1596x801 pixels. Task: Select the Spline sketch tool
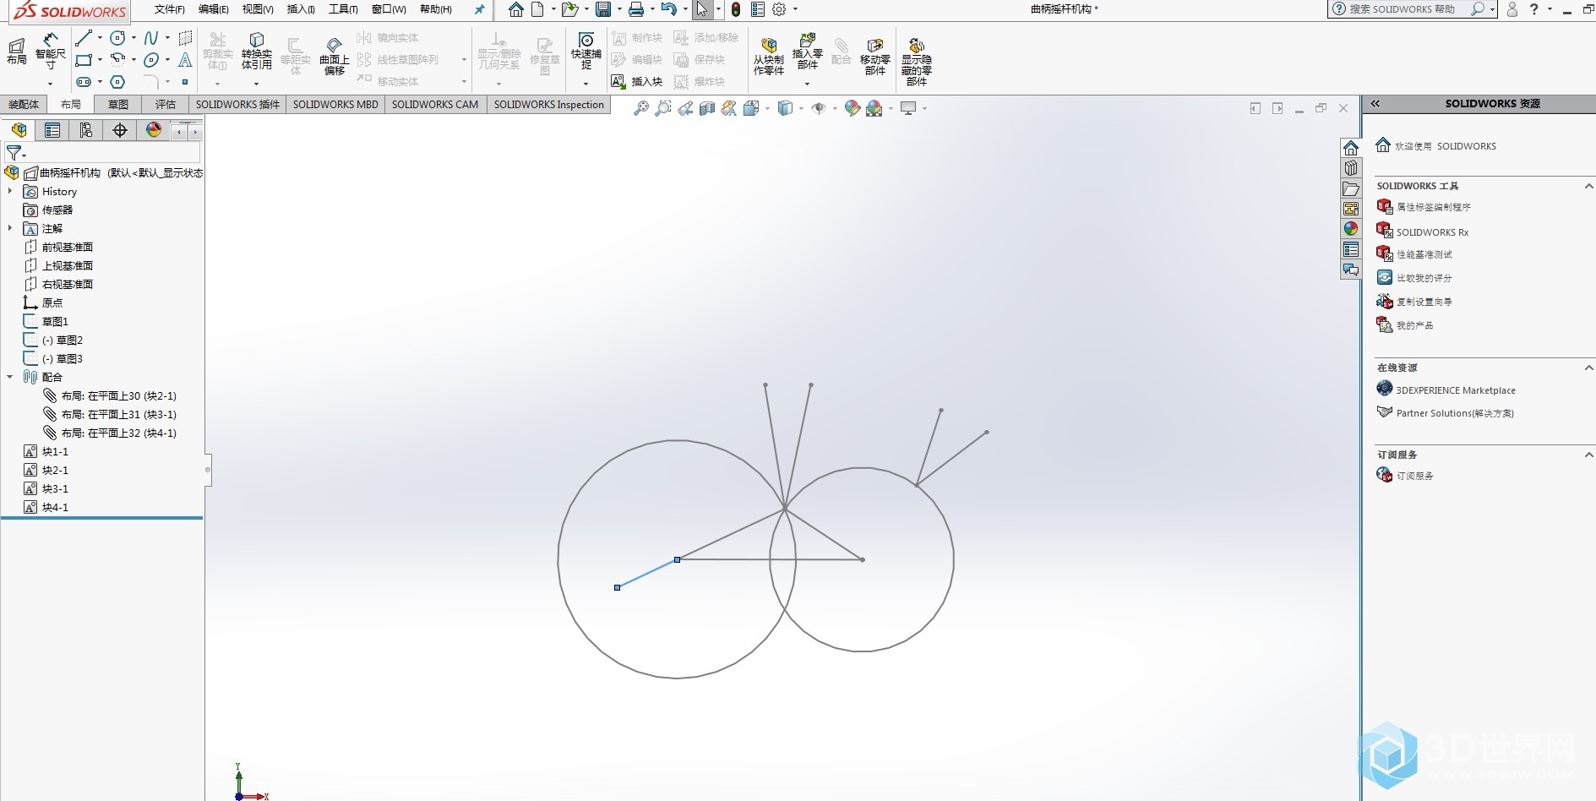(151, 38)
